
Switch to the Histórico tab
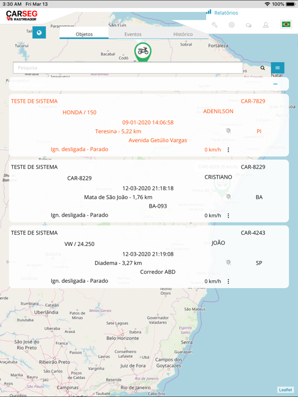click(183, 34)
